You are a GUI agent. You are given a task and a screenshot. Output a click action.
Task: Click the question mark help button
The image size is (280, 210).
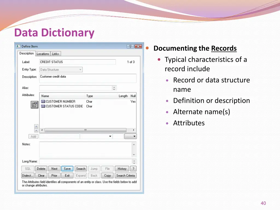click(133, 169)
